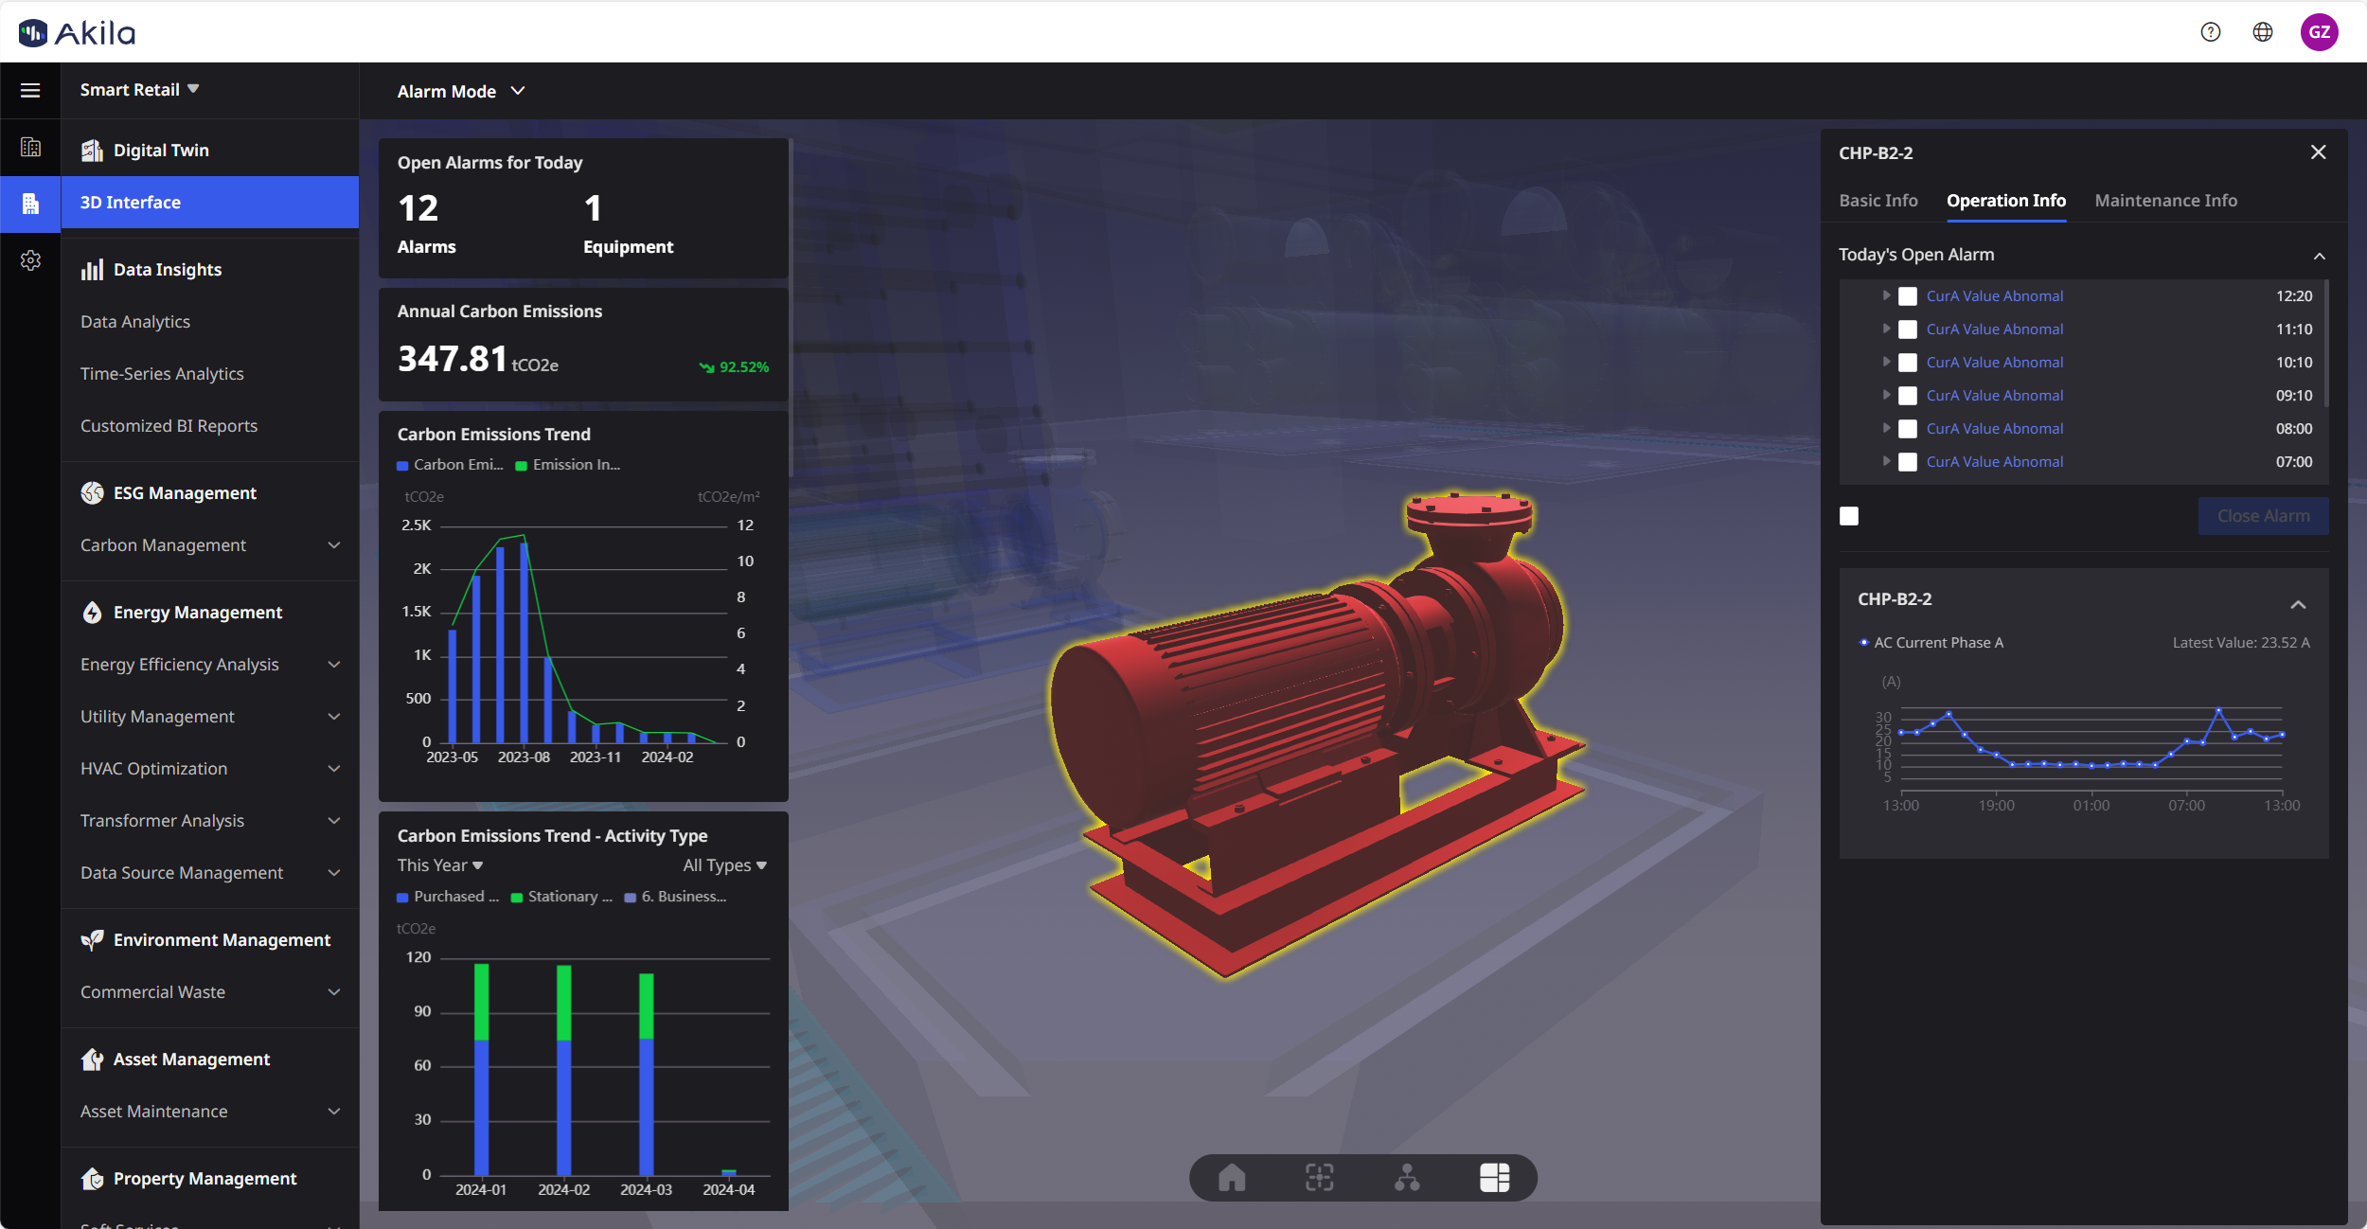Image resolution: width=2367 pixels, height=1229 pixels.
Task: Check the alarm checkbox for 11:10
Action: click(1908, 330)
